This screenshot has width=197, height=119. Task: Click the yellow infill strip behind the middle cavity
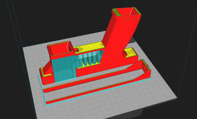click(89, 47)
